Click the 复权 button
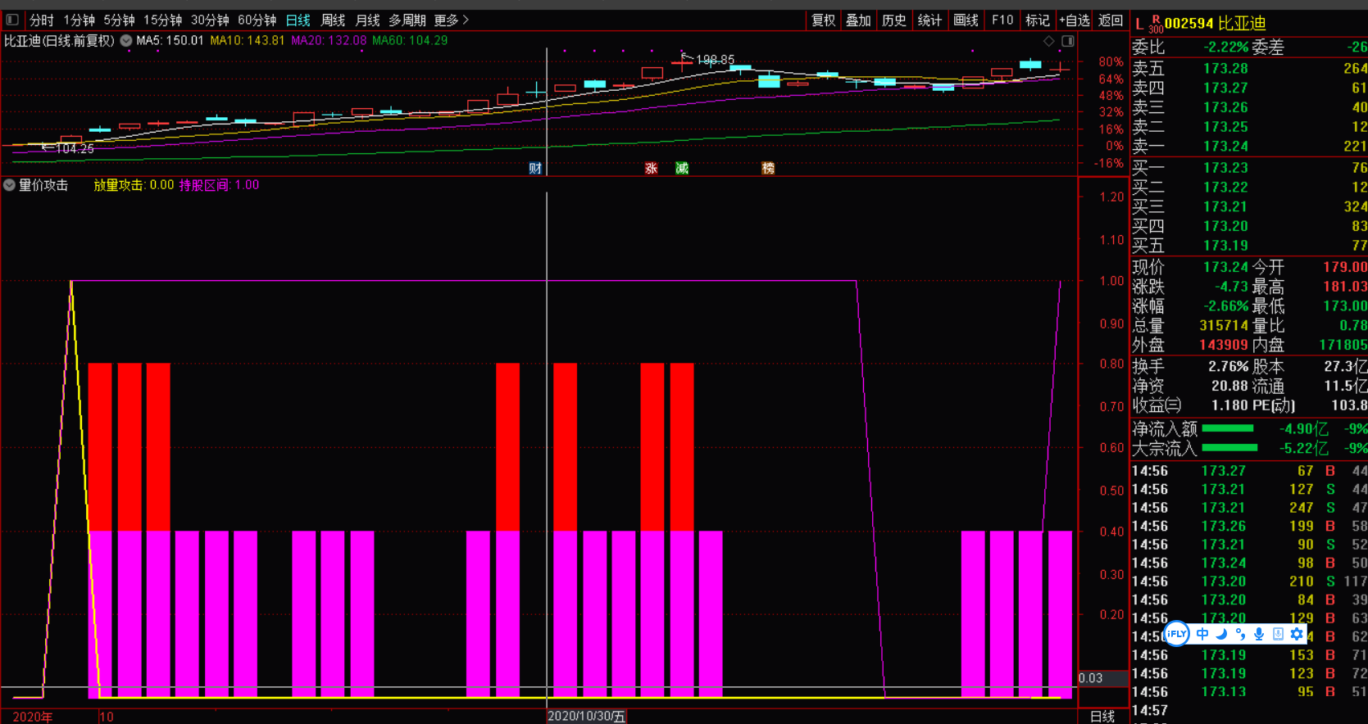The image size is (1368, 724). click(x=823, y=20)
